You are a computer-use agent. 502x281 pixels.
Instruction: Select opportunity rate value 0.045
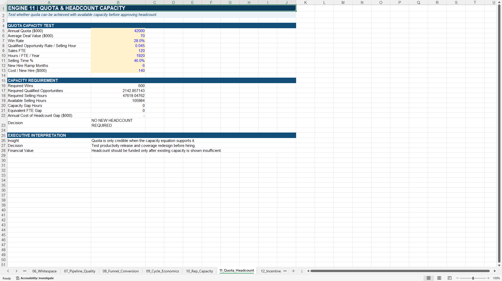(x=118, y=46)
